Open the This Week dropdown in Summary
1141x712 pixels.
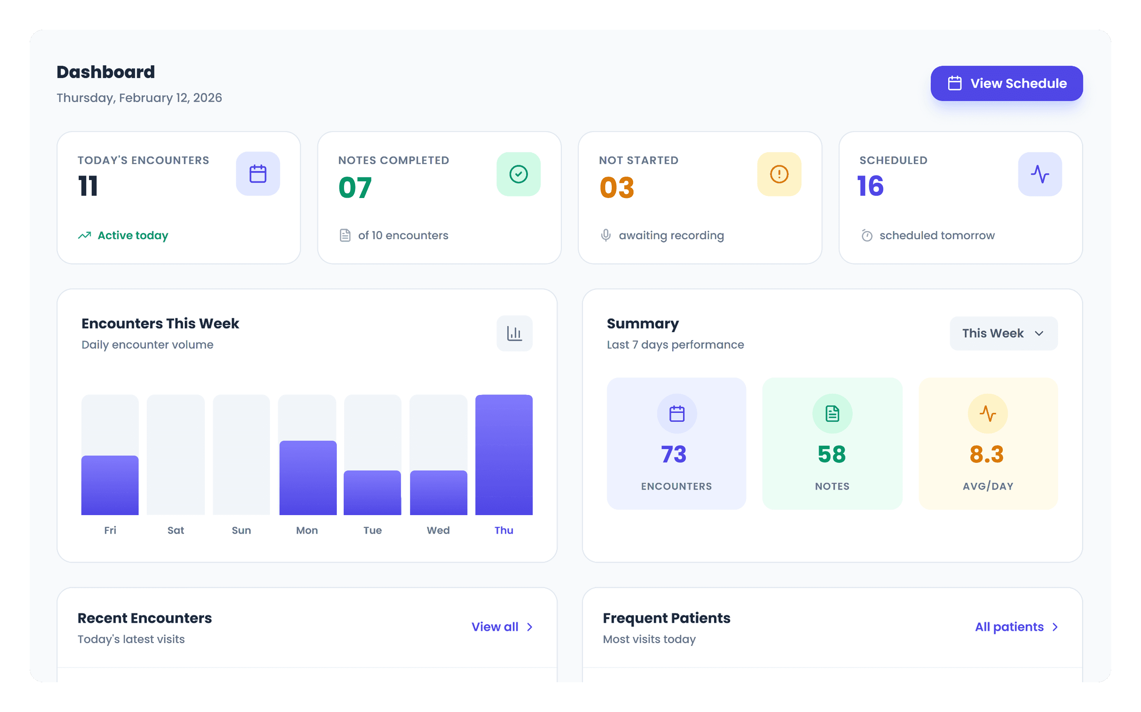pyautogui.click(x=1004, y=333)
